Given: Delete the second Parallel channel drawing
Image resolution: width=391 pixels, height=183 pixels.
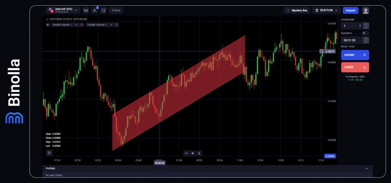Looking at the screenshot, I should pos(116,25).
